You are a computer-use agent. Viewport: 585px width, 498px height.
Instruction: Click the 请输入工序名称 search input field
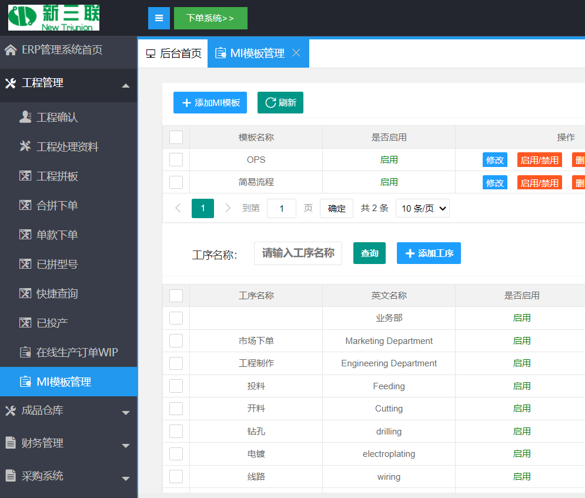point(298,253)
